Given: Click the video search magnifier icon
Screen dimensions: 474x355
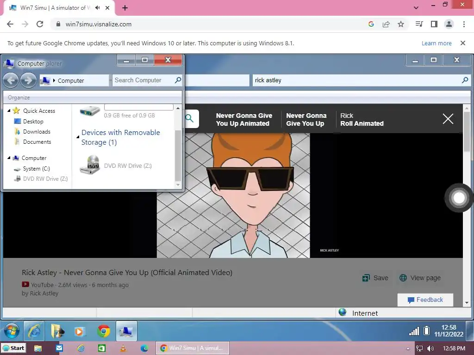Looking at the screenshot, I should coord(189,118).
